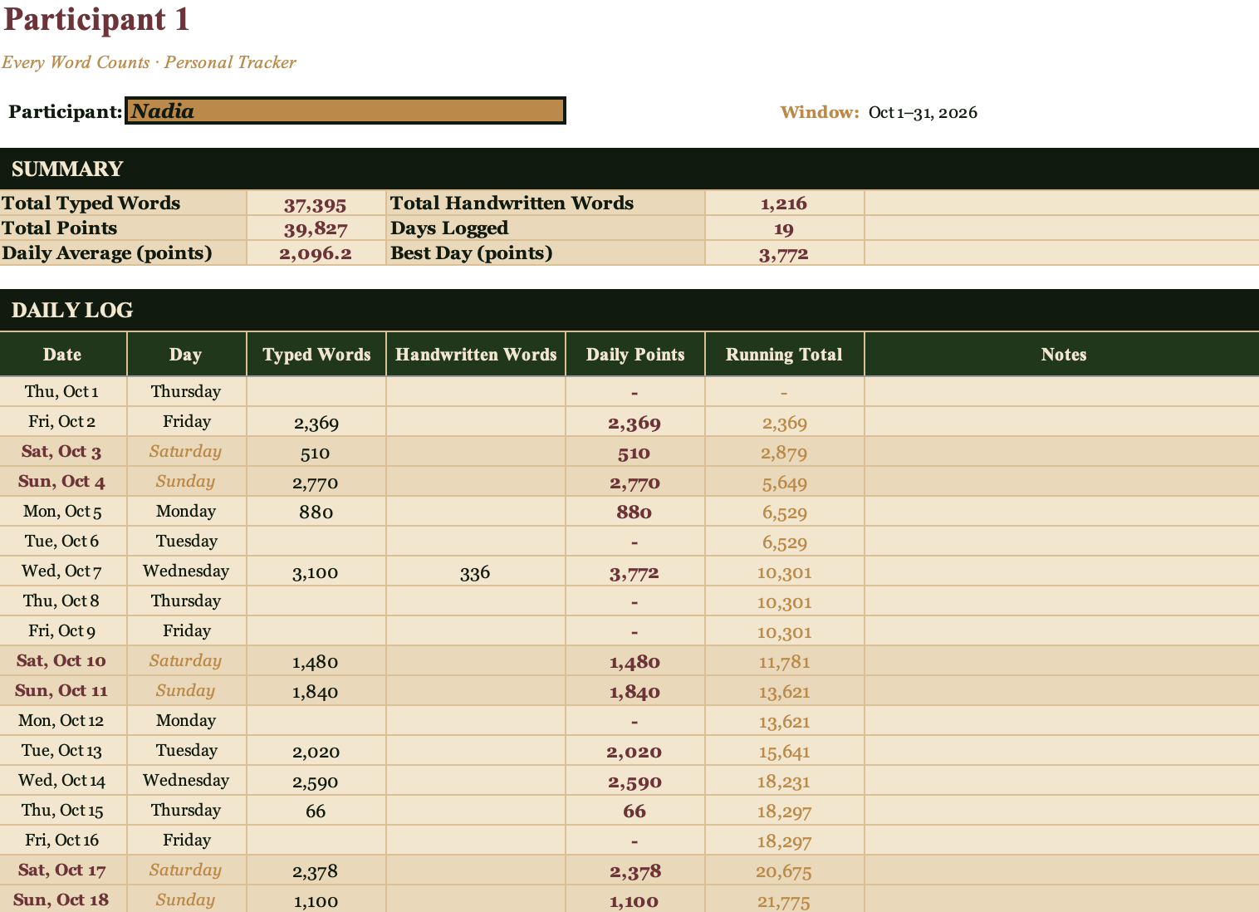Click the Total Points value 39,827

(316, 228)
